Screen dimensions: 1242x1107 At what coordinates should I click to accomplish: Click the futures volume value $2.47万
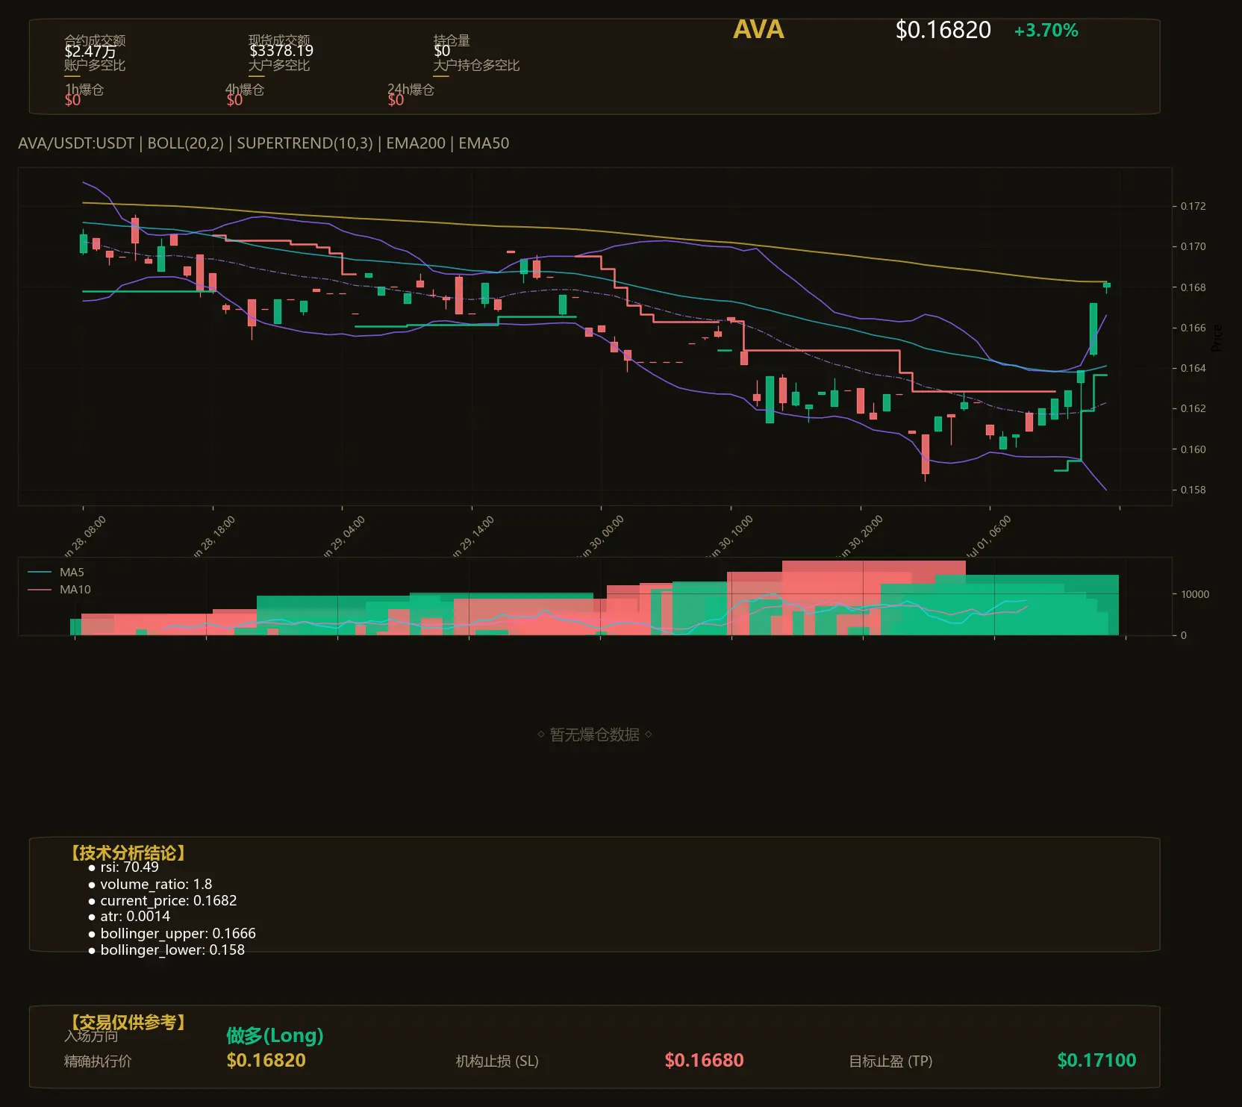90,52
